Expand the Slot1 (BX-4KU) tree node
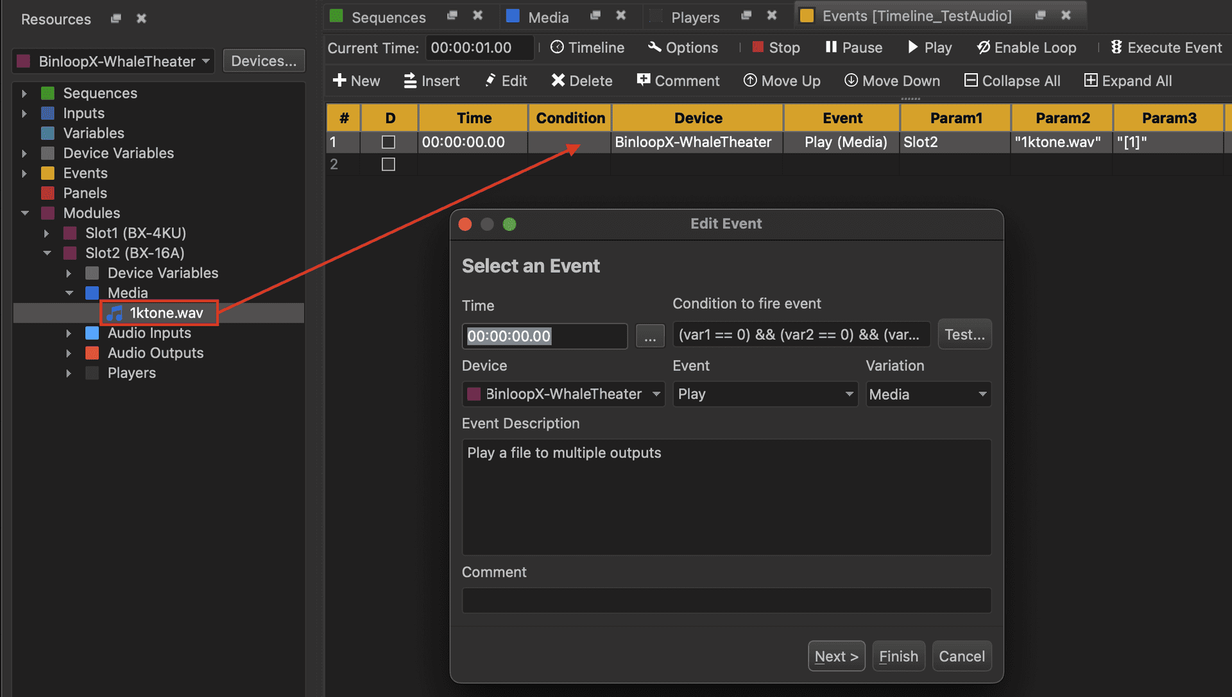 (x=46, y=233)
